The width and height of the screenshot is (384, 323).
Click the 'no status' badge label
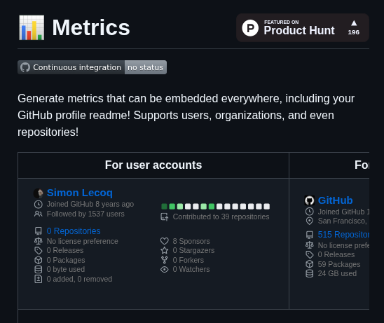pos(146,67)
